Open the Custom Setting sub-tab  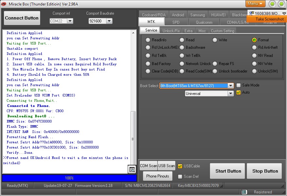pos(223,31)
